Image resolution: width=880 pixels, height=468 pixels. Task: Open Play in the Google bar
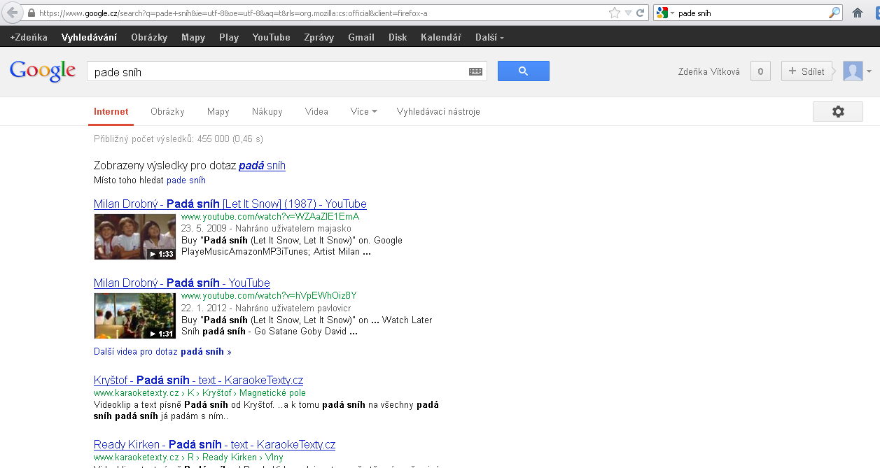point(229,37)
